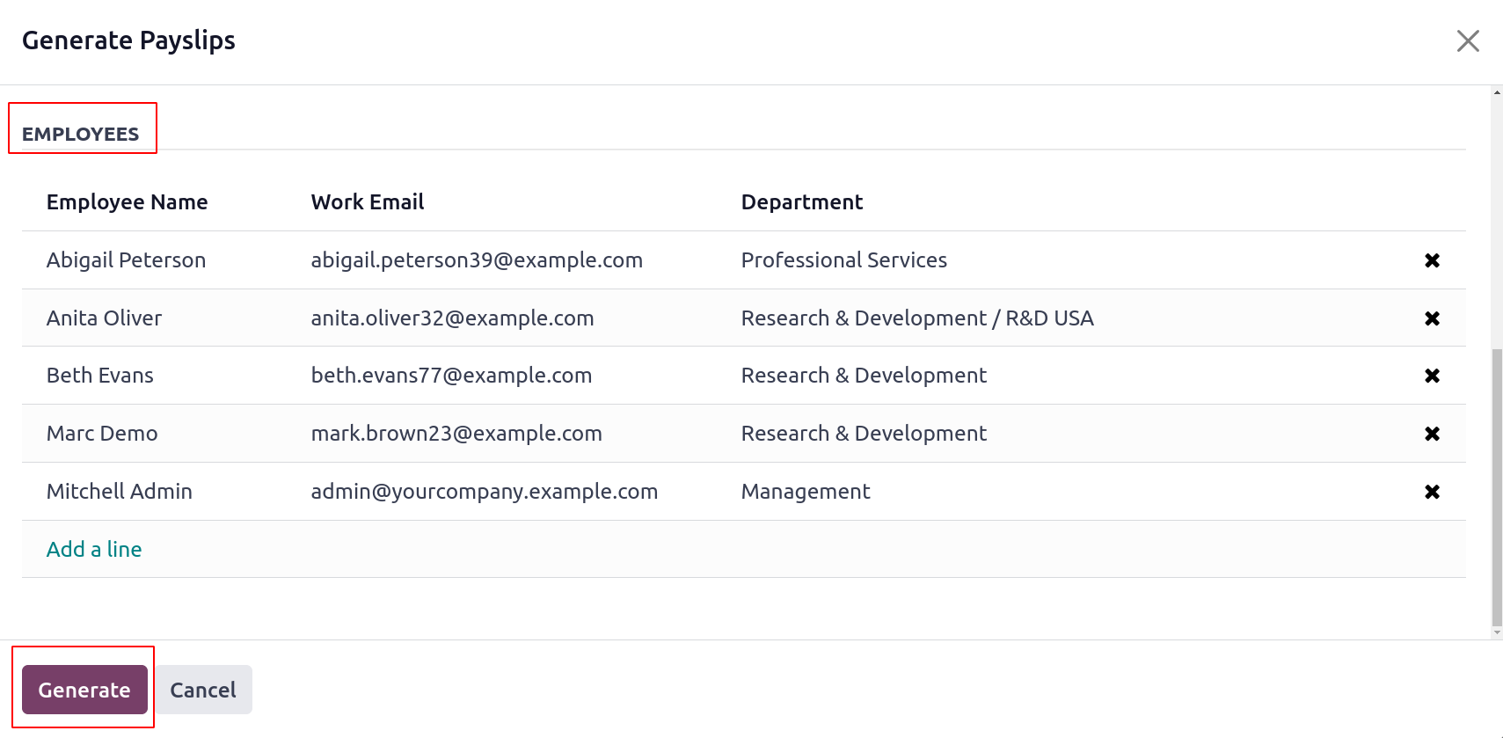The width and height of the screenshot is (1503, 738).
Task: Open the Abigail Peterson employee record
Action: coord(127,260)
